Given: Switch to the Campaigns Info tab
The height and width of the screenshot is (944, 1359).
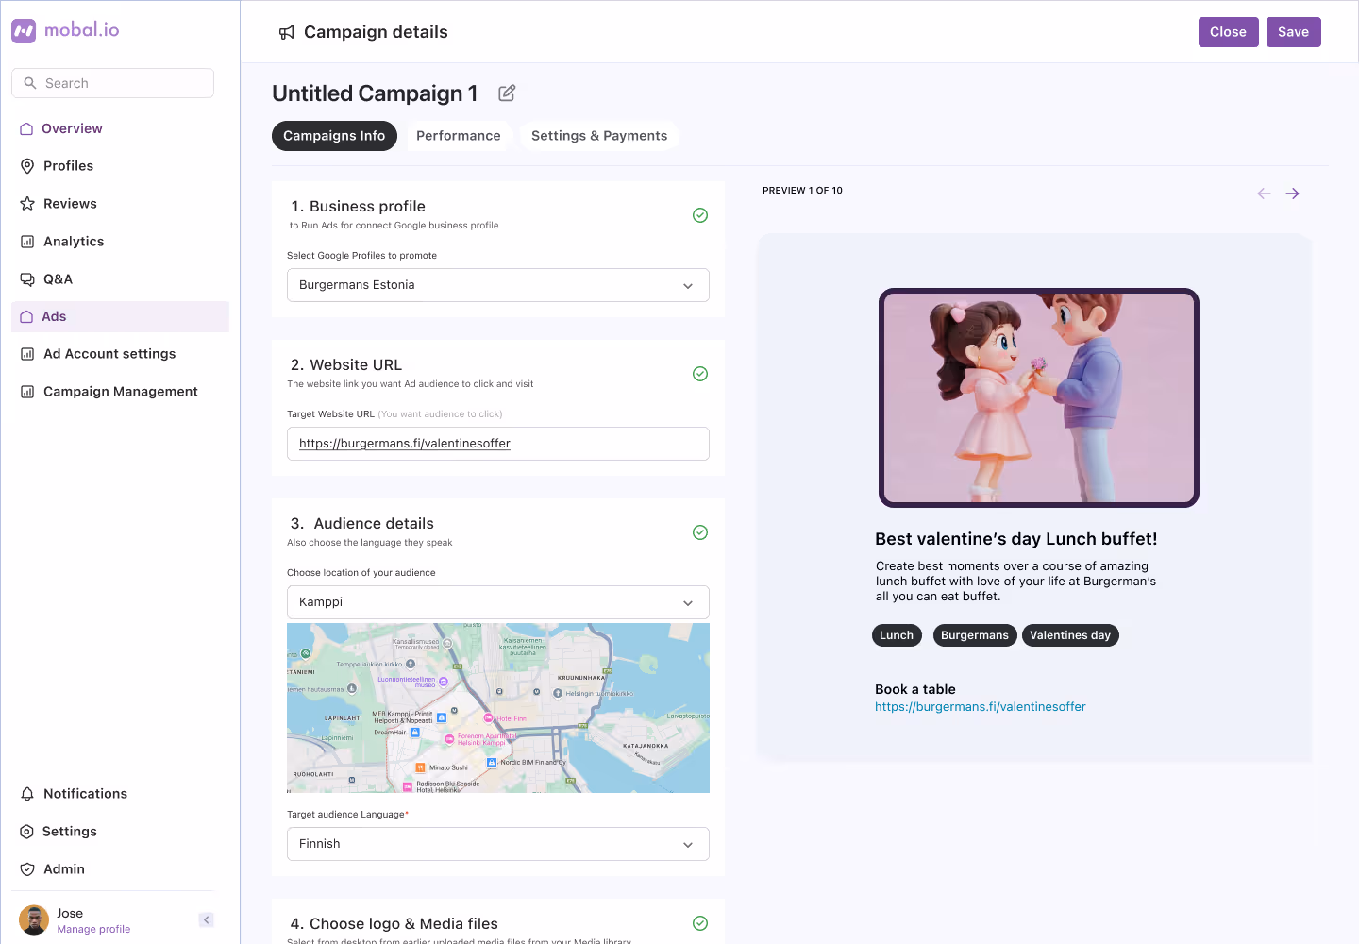Looking at the screenshot, I should (334, 136).
